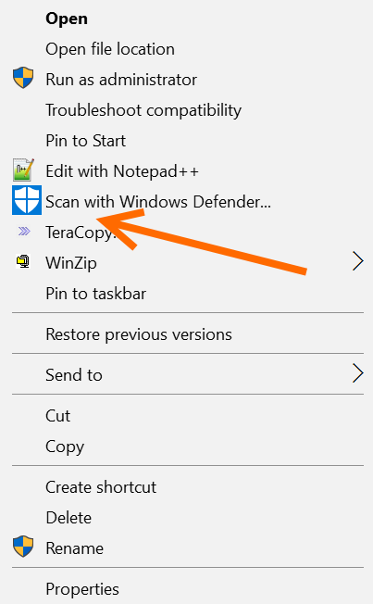
Task: Select Scan with Windows Defender
Action: [158, 202]
